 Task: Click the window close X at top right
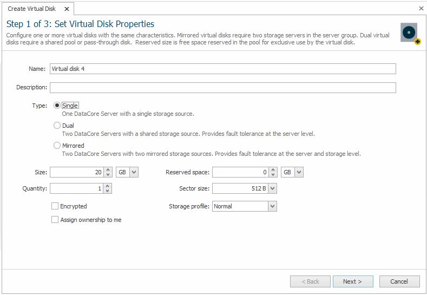click(x=421, y=9)
